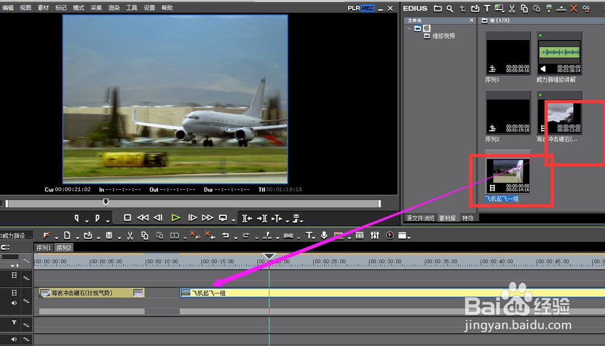Image resolution: width=605 pixels, height=346 pixels.
Task: Open dropdown arrow beside New Sequence icon
Action: 77,238
